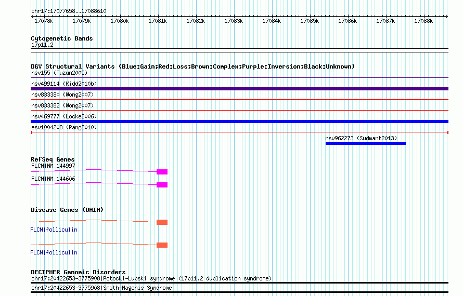Open the Smith-Magenis Syndrome entry

click(101, 288)
